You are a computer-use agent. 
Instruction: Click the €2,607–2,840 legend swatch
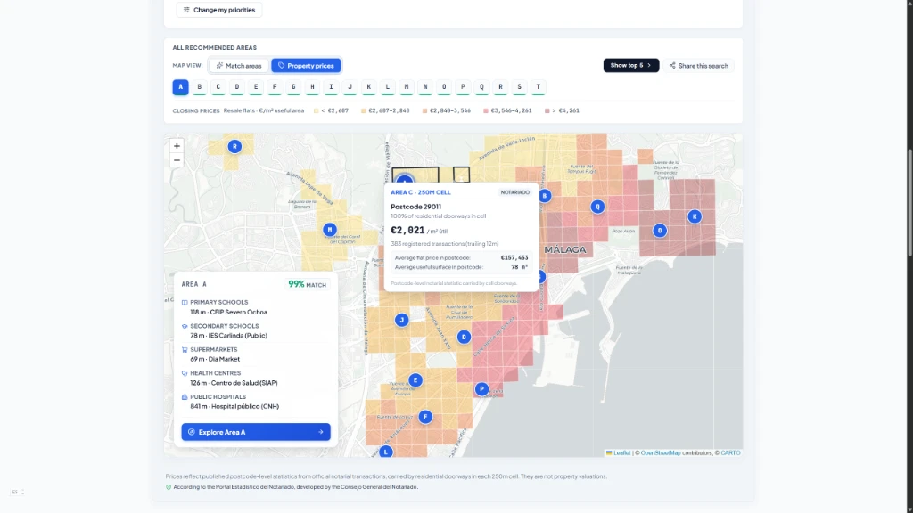click(364, 110)
